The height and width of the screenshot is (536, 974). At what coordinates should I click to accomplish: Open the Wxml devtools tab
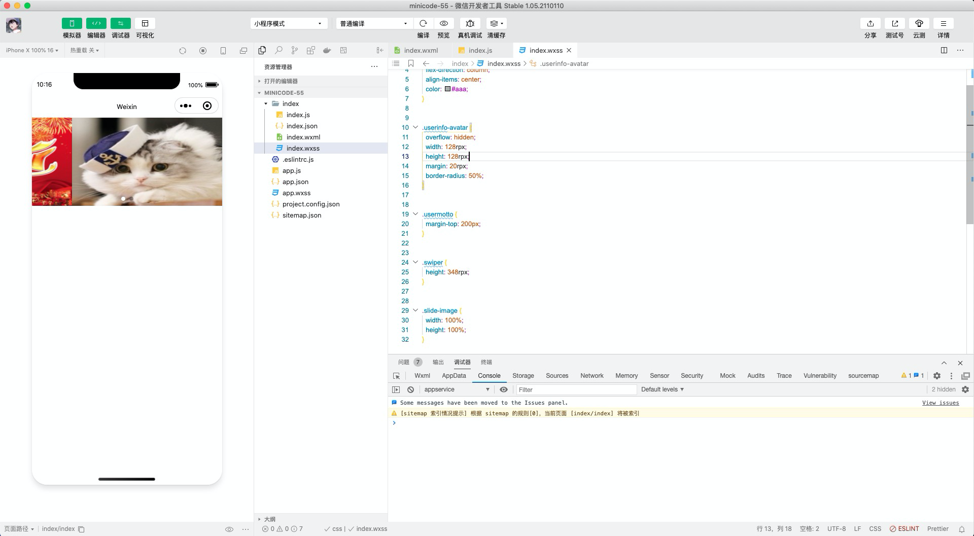(x=422, y=376)
